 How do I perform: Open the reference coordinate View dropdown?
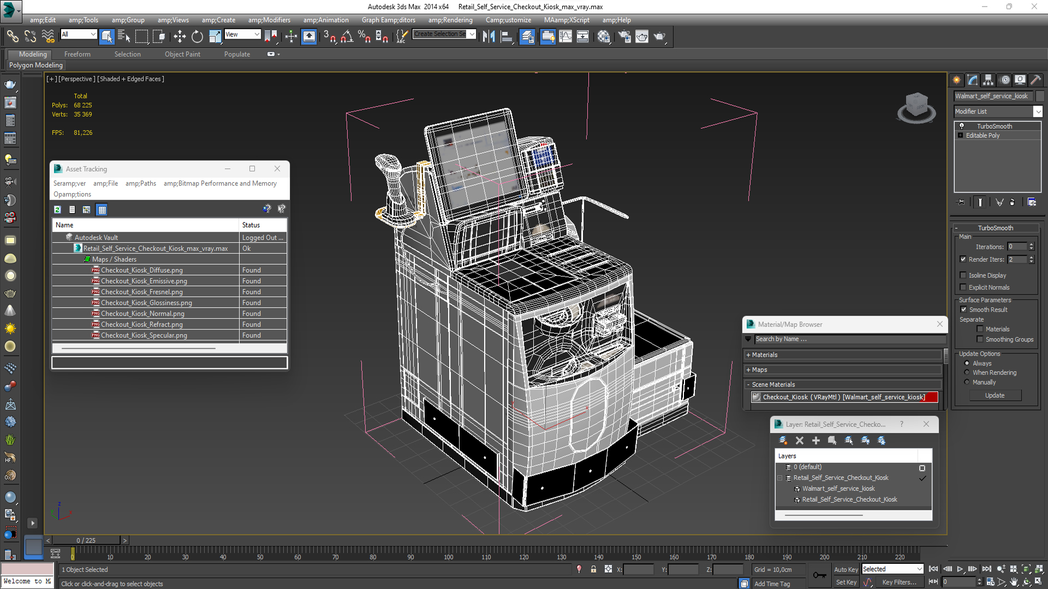click(x=242, y=34)
